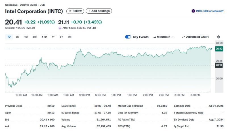Click the 20.42 current price chart label
The width and height of the screenshot is (227, 131).
219,49
